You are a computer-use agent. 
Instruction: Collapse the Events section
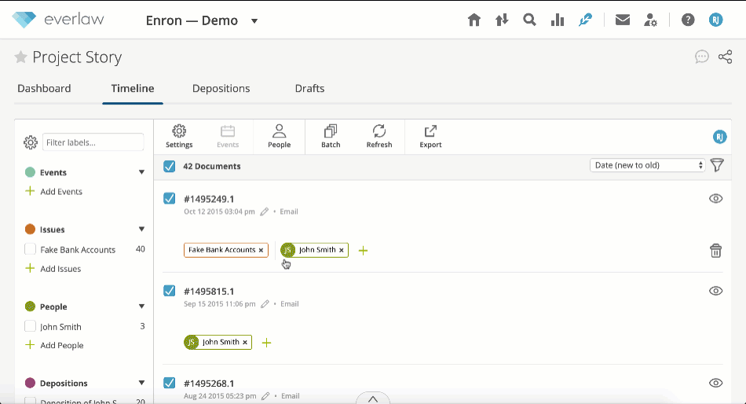coord(141,172)
